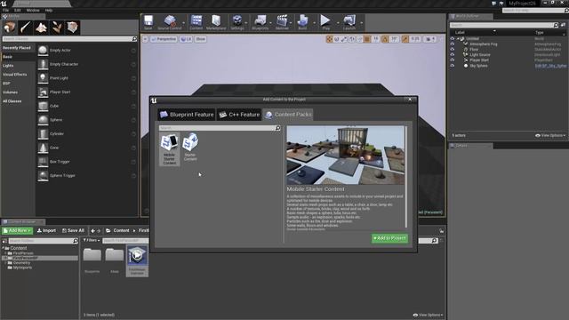Select Mobile Starter Content pack

[170, 149]
